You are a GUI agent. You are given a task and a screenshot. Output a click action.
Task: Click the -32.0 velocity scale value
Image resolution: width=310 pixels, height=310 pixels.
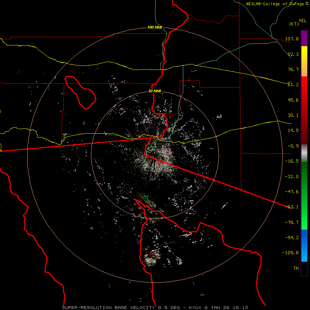pos(292,177)
